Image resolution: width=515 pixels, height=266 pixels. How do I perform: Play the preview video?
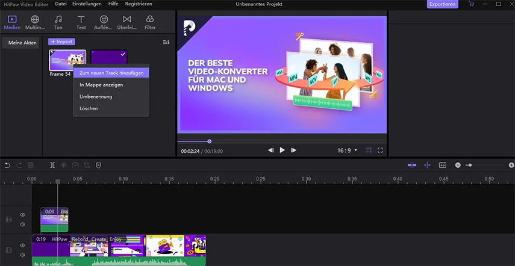[x=282, y=150]
